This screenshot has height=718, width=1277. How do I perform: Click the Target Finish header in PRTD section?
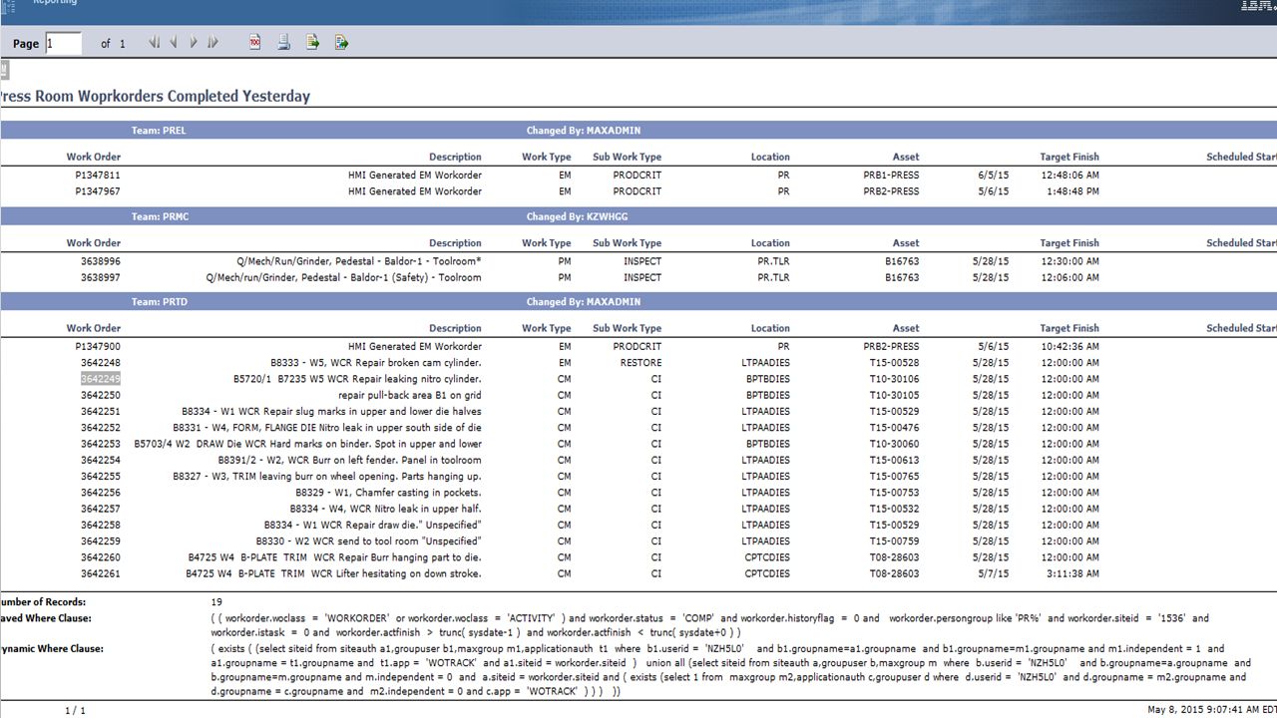pyautogui.click(x=1069, y=328)
